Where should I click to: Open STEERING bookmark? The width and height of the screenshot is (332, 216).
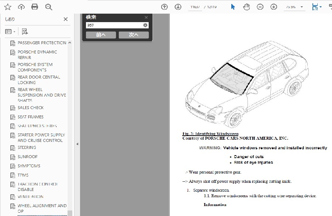(27, 147)
